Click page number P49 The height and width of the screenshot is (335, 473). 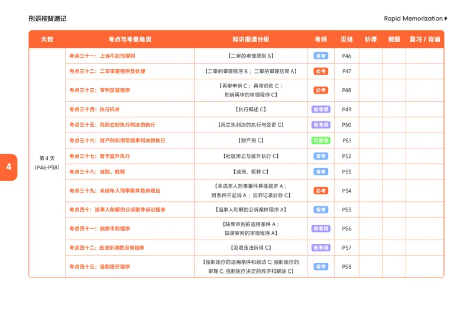346,109
